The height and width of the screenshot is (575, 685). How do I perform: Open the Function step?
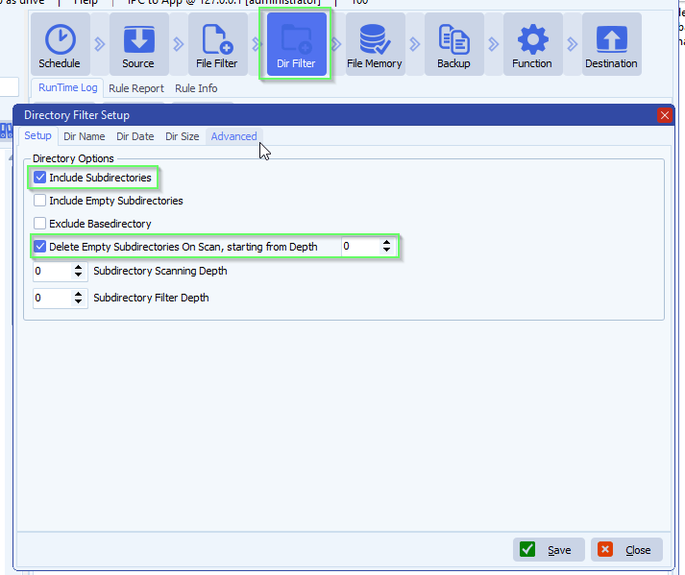[532, 44]
